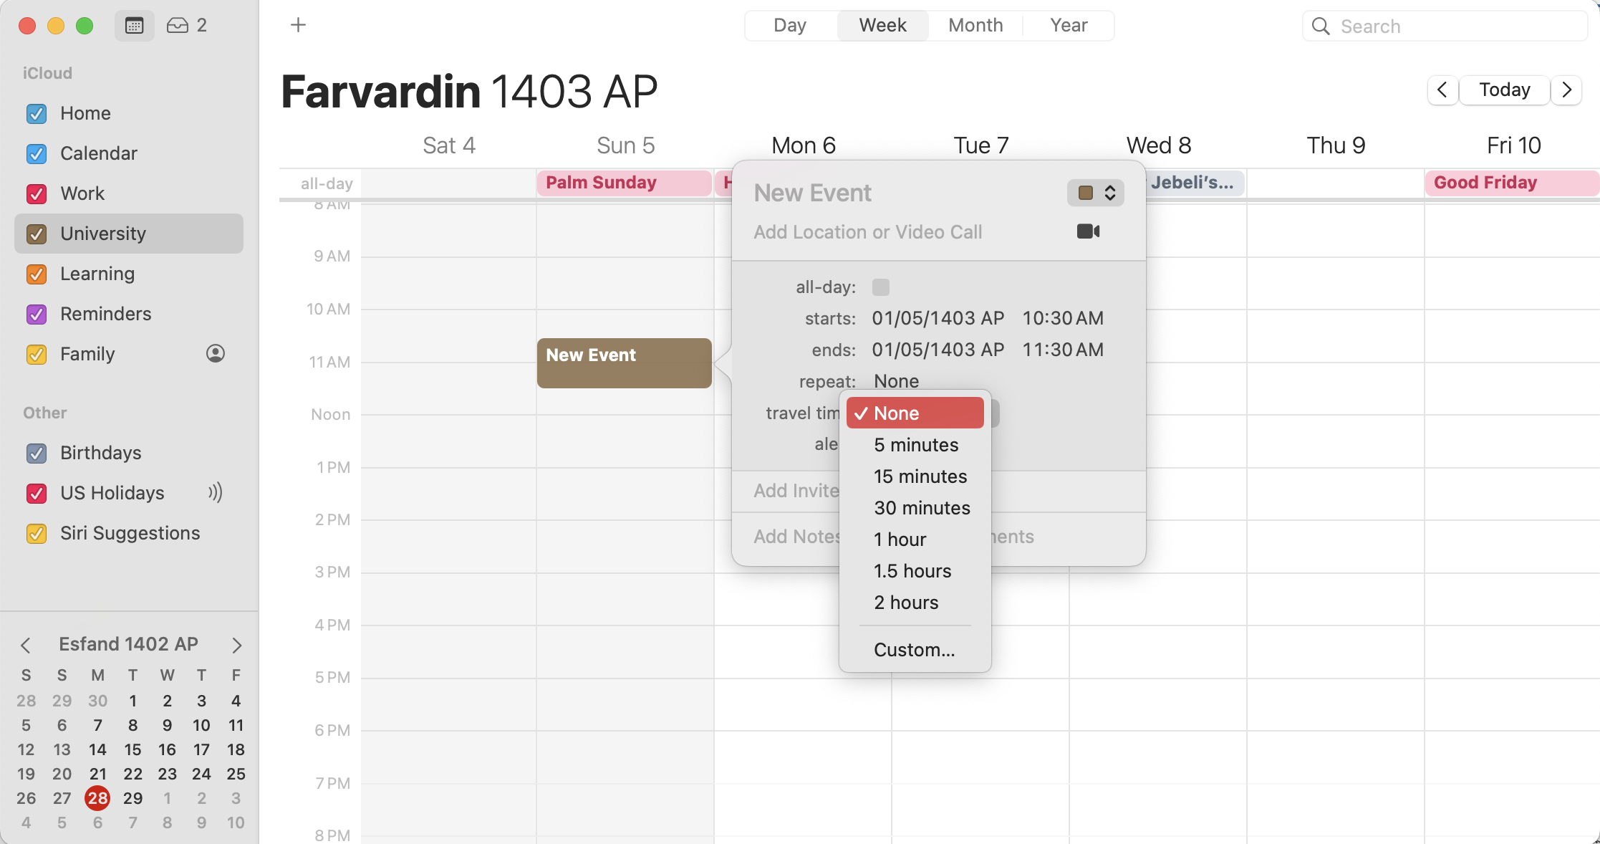Click the video call camera icon
This screenshot has height=844, width=1600.
click(1088, 231)
